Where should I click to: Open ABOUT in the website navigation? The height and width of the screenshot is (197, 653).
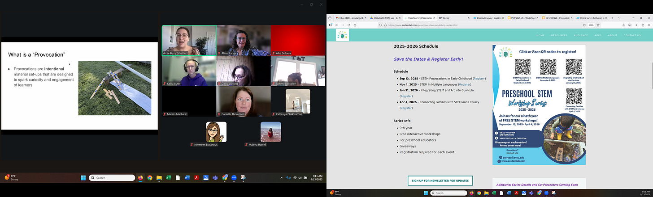(x=613, y=35)
